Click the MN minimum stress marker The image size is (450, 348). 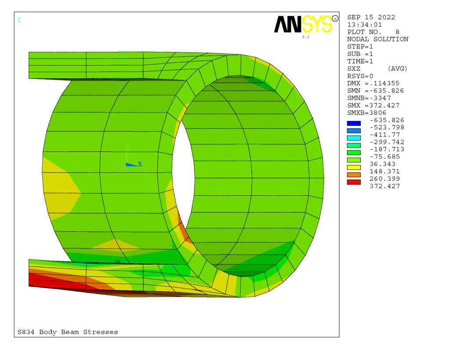coord(118,262)
